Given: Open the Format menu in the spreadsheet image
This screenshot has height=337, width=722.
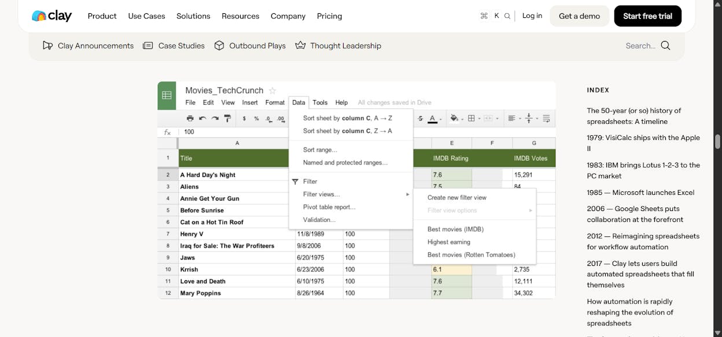Looking at the screenshot, I should coord(275,102).
